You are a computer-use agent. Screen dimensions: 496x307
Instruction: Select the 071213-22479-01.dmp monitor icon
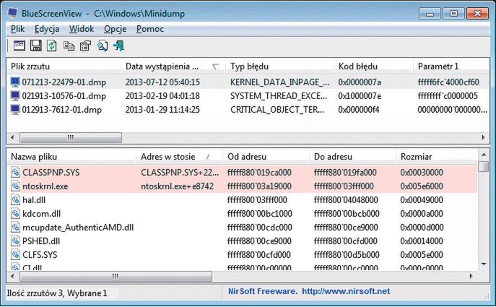tap(15, 82)
